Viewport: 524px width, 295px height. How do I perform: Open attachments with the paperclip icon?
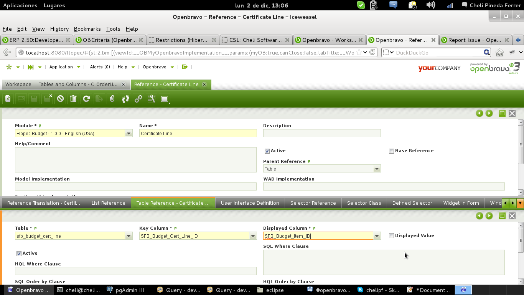tap(112, 99)
